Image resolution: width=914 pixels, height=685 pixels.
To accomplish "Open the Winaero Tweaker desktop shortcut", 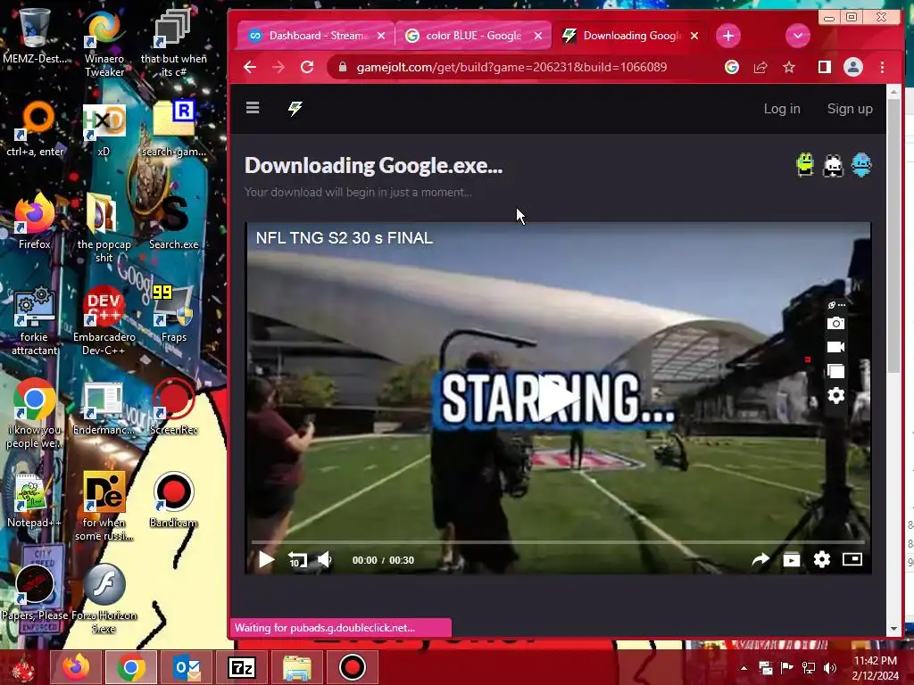I will point(104,43).
